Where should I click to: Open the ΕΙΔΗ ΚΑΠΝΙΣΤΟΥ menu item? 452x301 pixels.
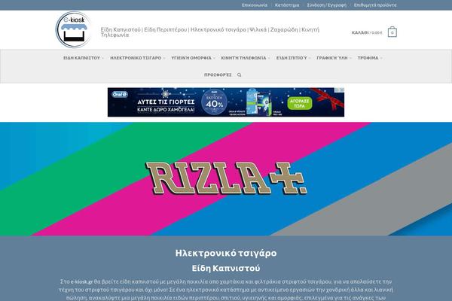[81, 58]
